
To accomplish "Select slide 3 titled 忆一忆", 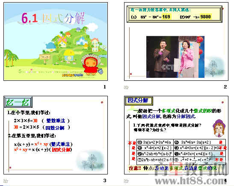I will [x=56, y=135].
